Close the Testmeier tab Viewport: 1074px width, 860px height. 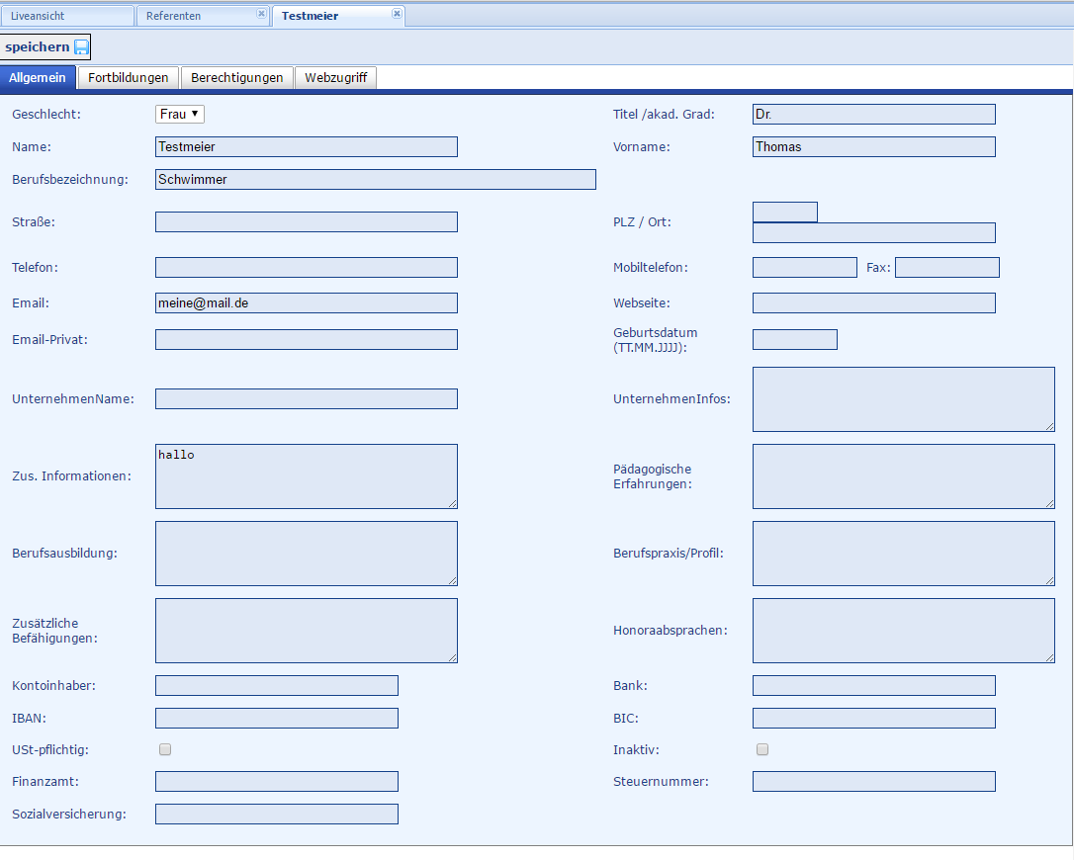397,14
